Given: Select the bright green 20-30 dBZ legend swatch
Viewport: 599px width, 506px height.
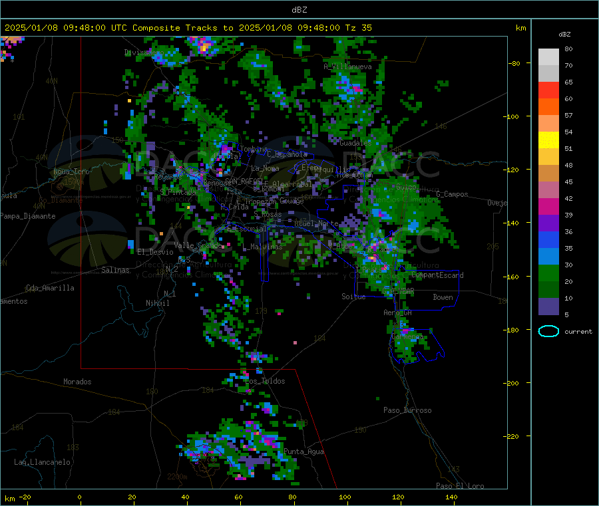Looking at the screenshot, I should 548,273.
